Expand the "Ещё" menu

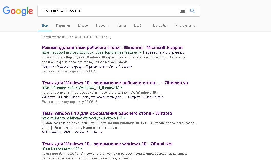coord(138,26)
